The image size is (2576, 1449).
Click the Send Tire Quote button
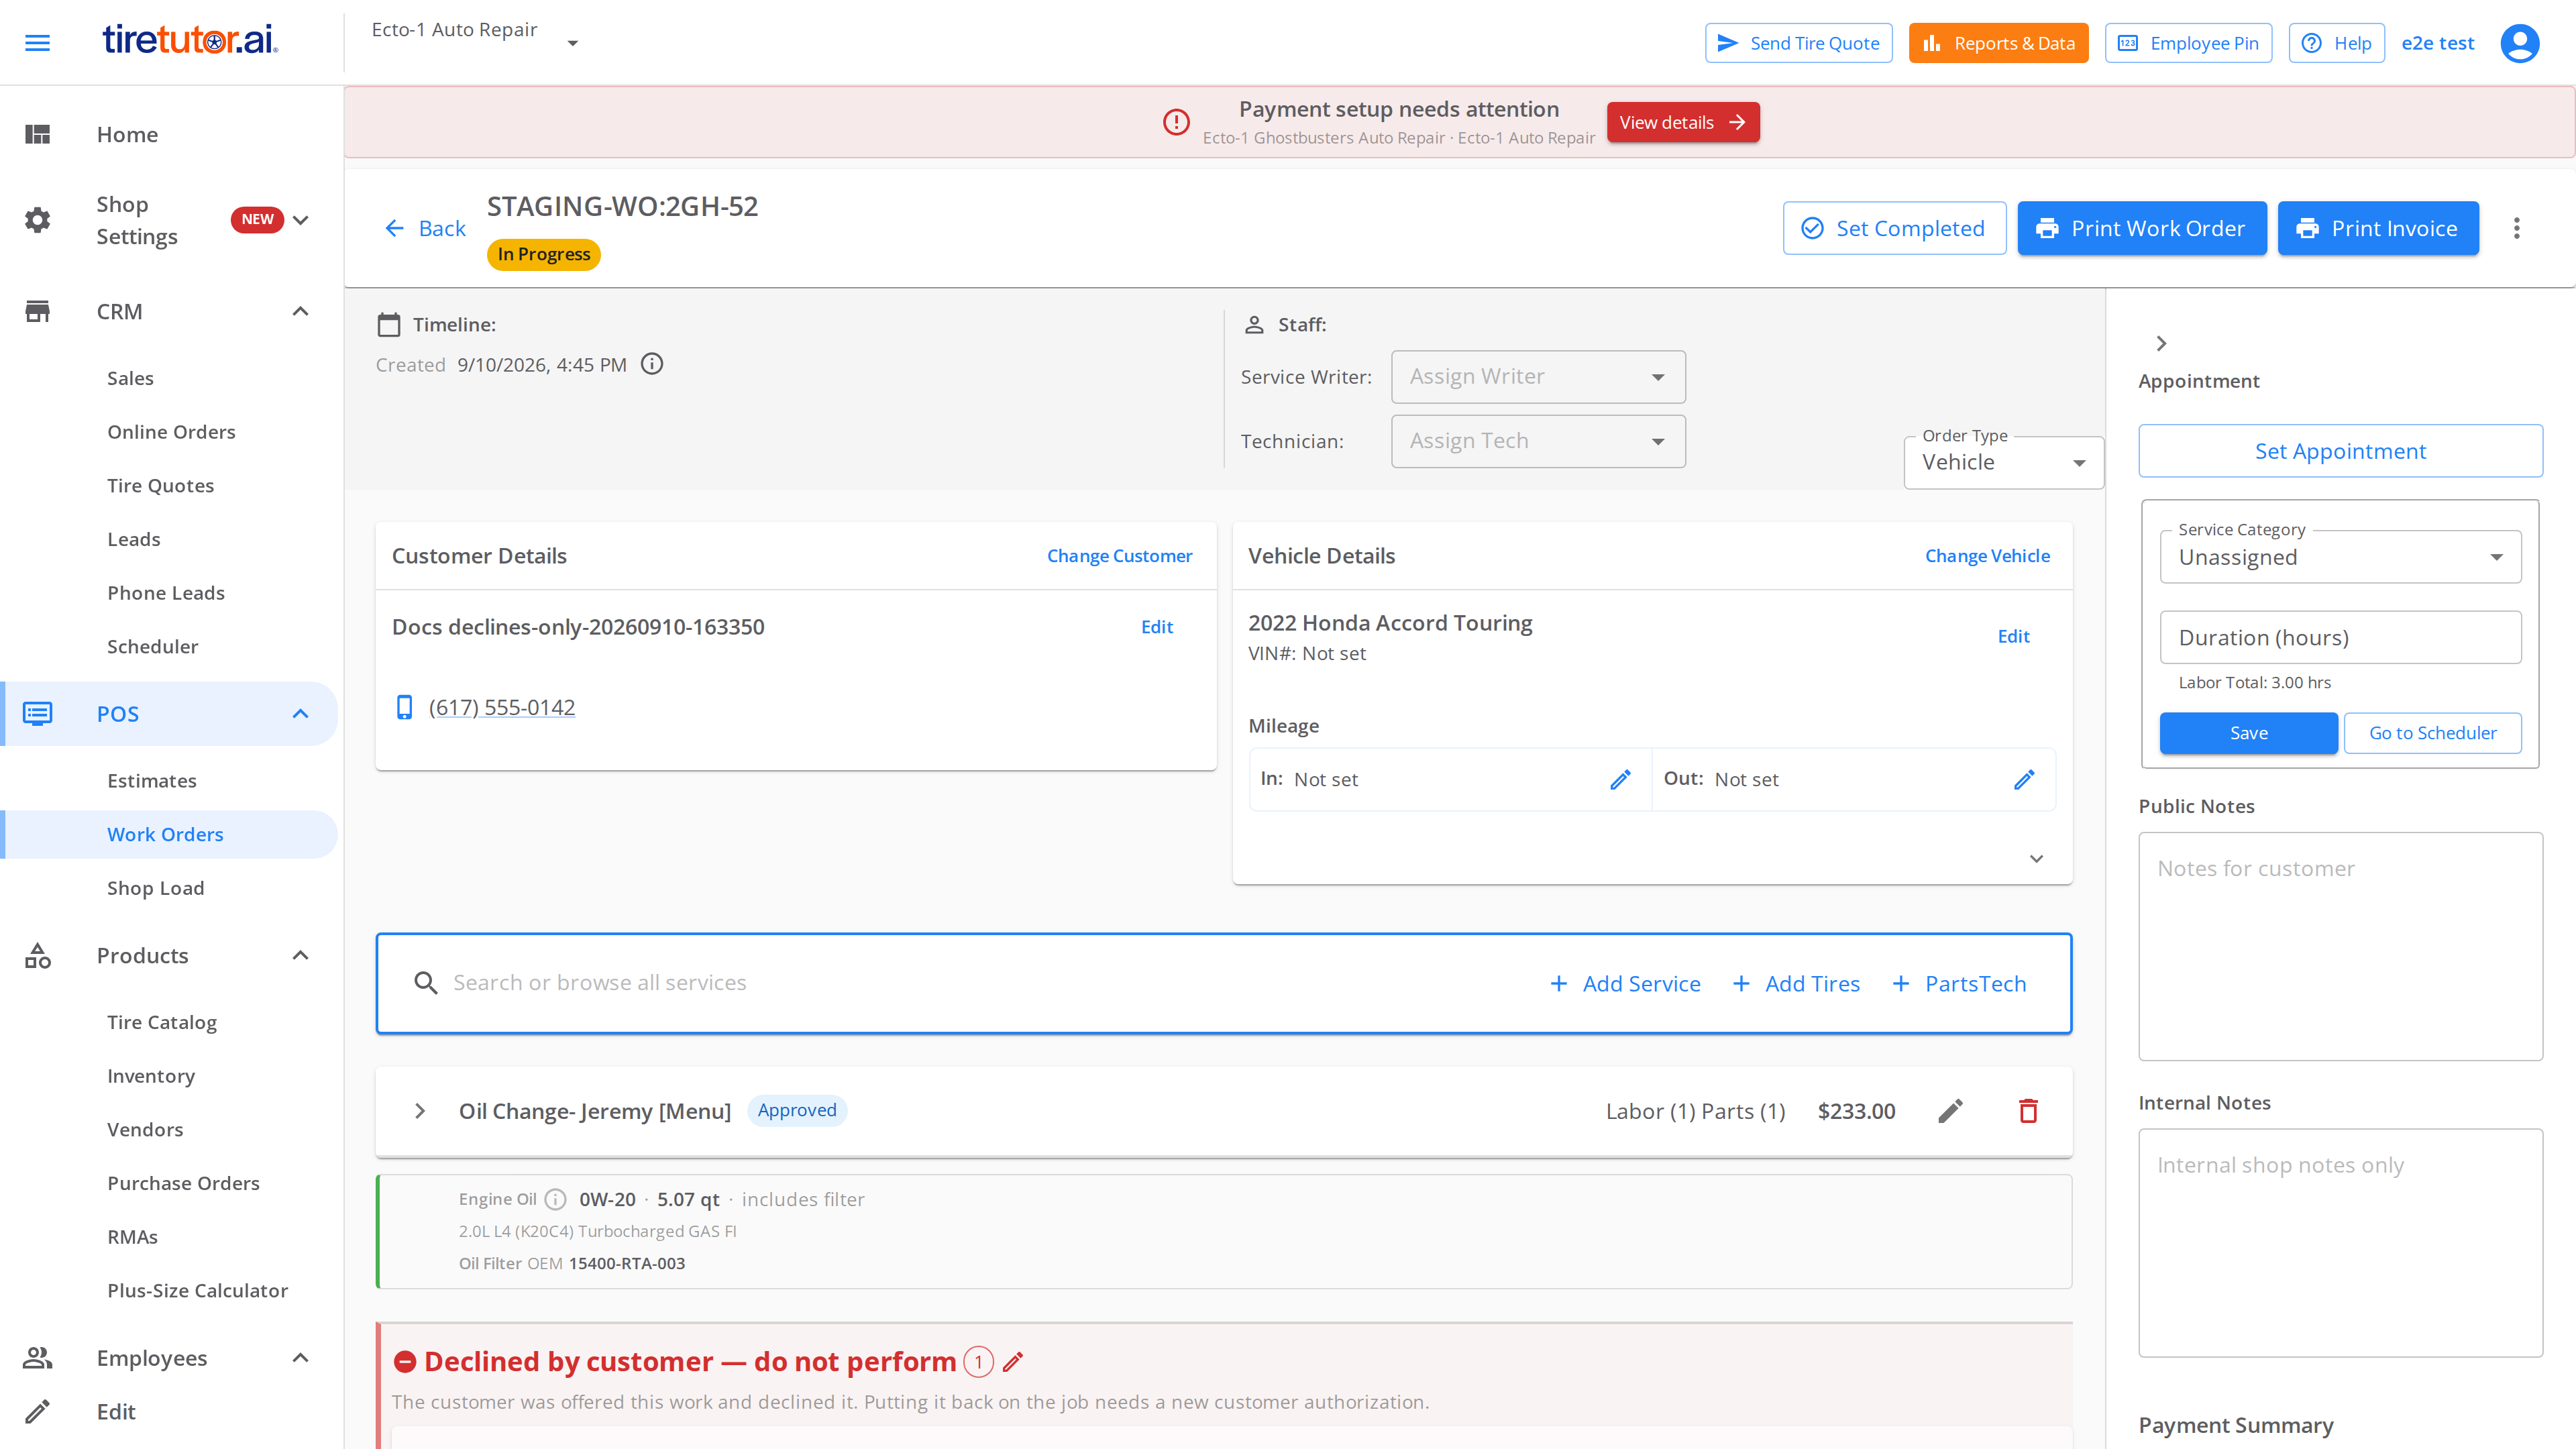click(x=1798, y=43)
